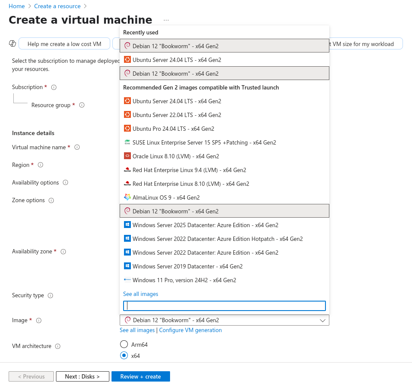Open Configure VM generation link
The image size is (412, 385).
pos(190,330)
